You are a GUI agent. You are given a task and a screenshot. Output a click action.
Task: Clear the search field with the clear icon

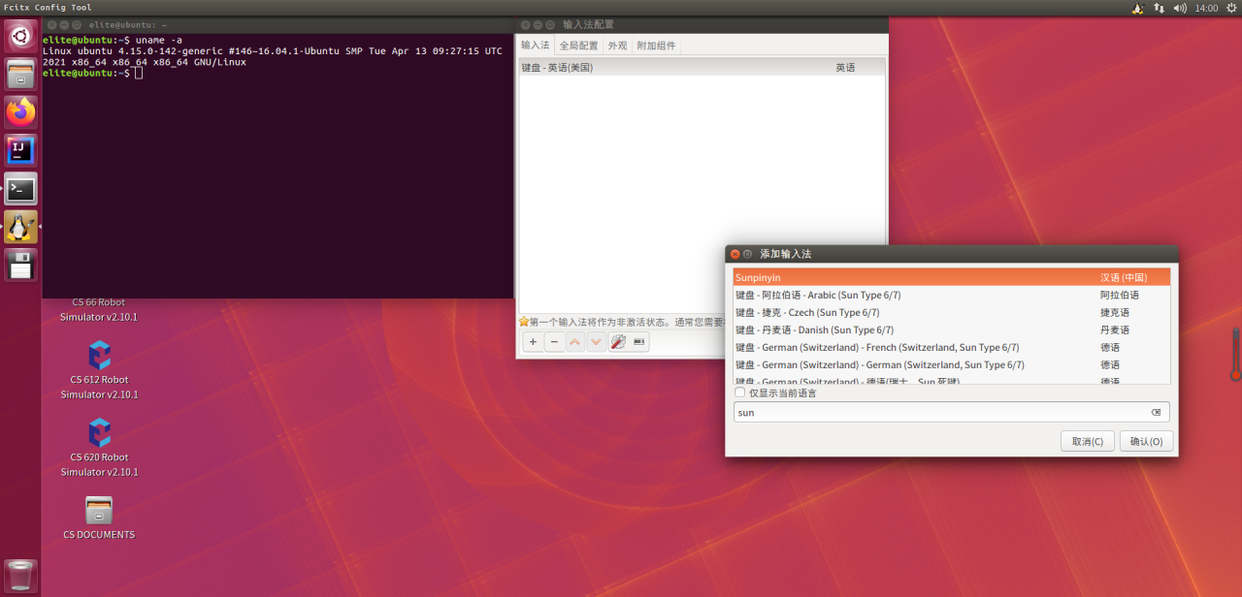tap(1156, 413)
